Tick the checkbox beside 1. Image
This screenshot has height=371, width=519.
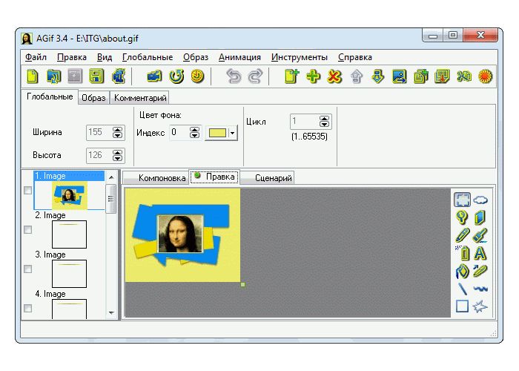point(28,191)
